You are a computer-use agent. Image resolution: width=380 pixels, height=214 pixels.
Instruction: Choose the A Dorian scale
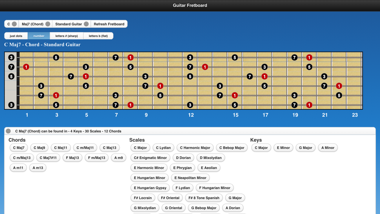point(233,208)
